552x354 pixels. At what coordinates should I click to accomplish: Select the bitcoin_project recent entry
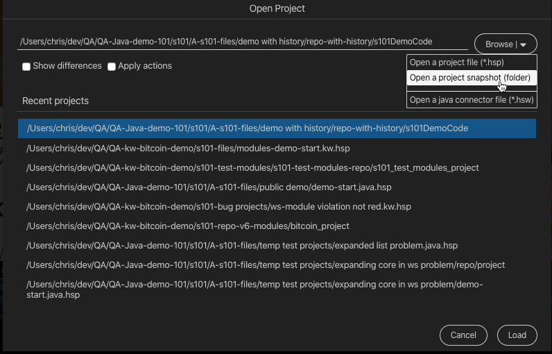coord(188,226)
